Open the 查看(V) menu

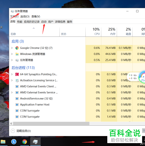point(36,17)
